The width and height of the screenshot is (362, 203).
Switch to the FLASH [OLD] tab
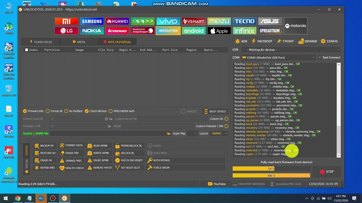coord(41,42)
